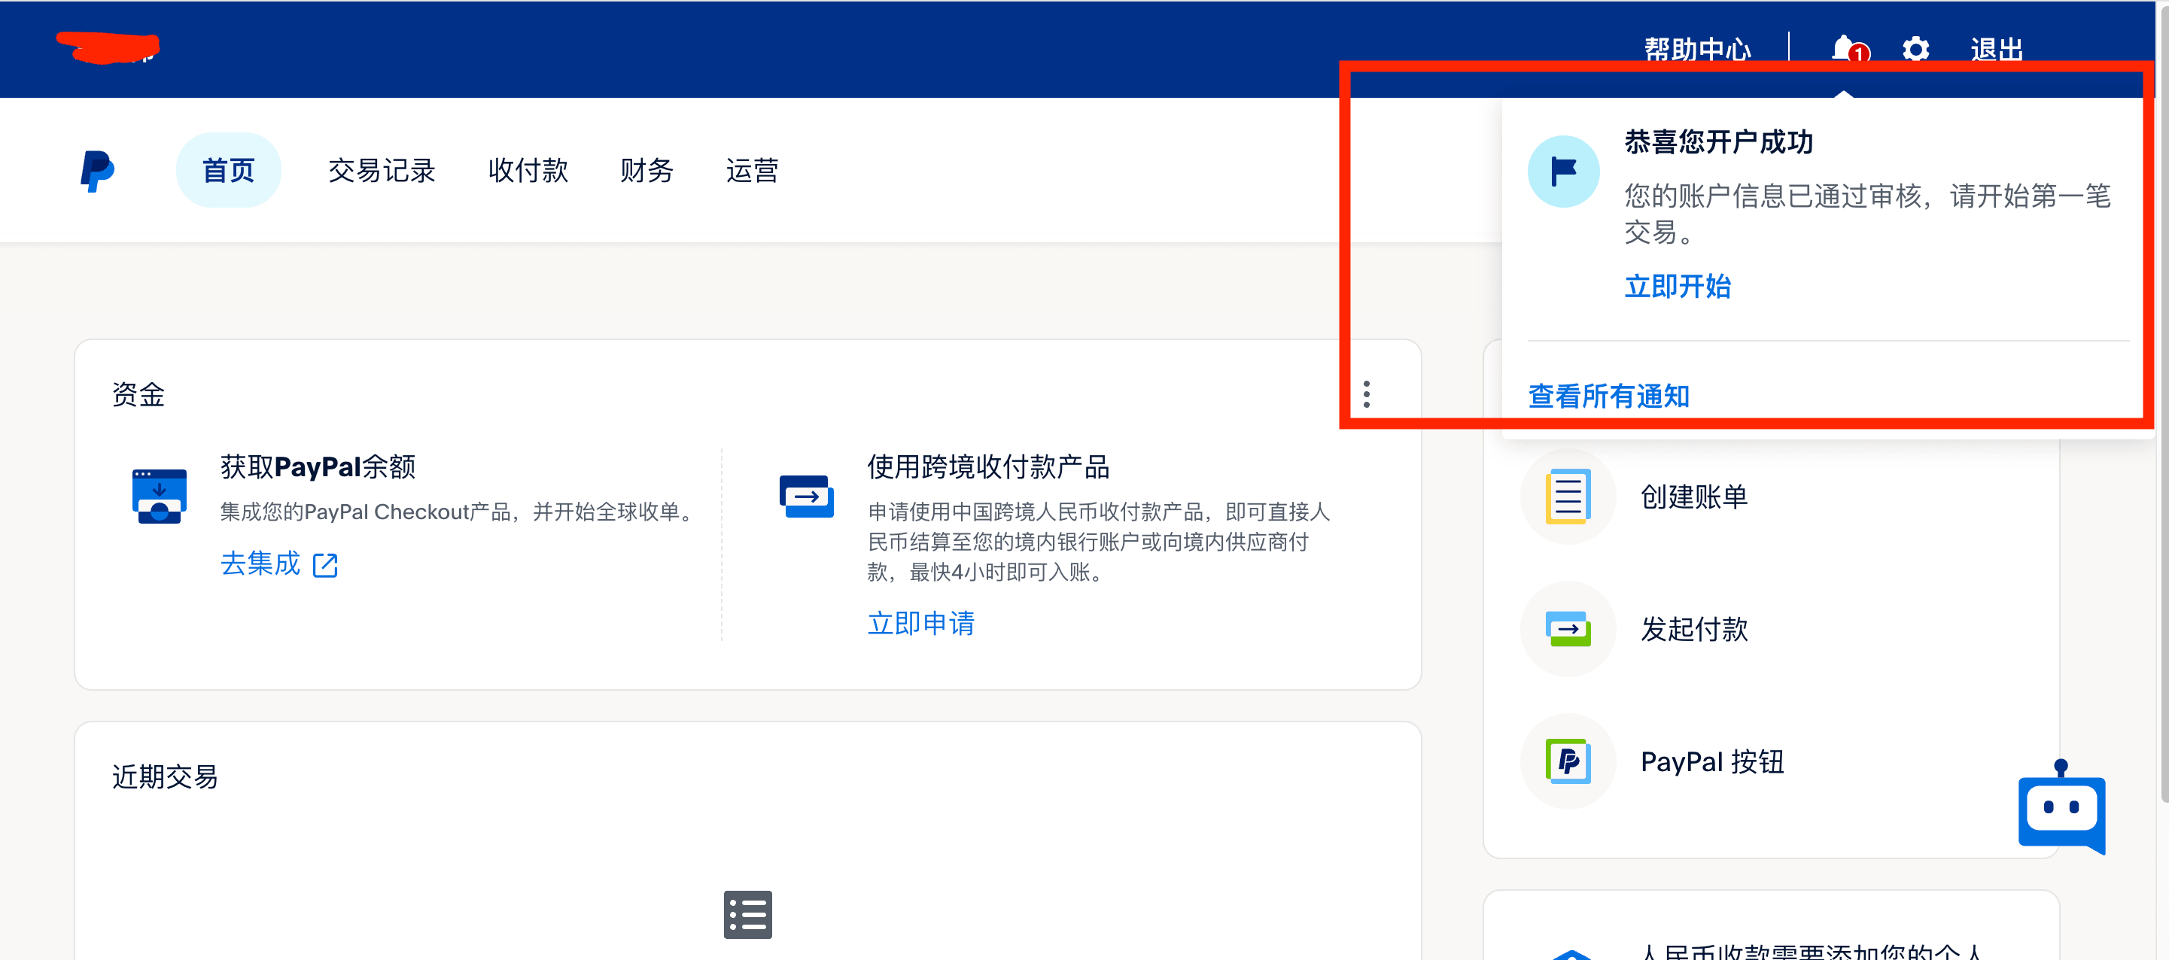Click the 创建账单 invoice icon
Viewport: 2169px width, 960px height.
coord(1567,497)
